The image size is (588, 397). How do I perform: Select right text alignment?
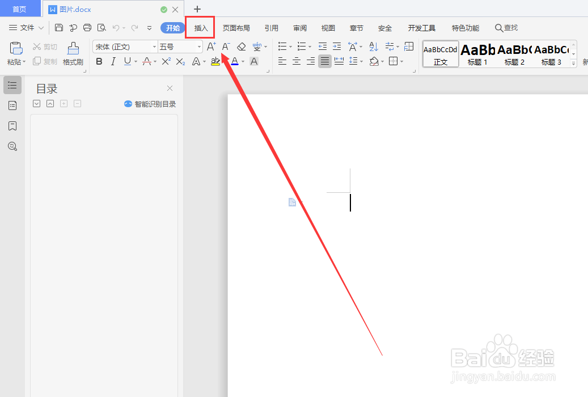click(311, 61)
